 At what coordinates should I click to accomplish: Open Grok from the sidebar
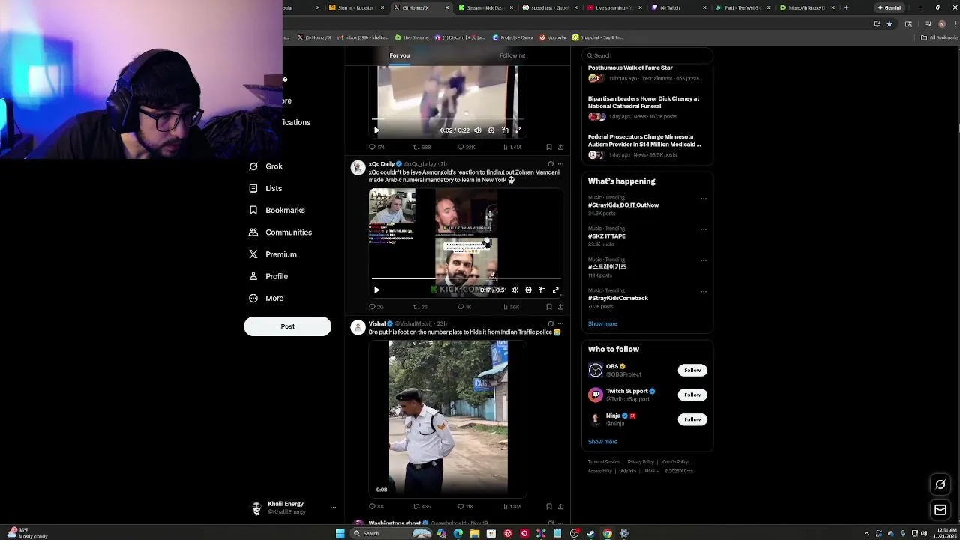click(266, 166)
